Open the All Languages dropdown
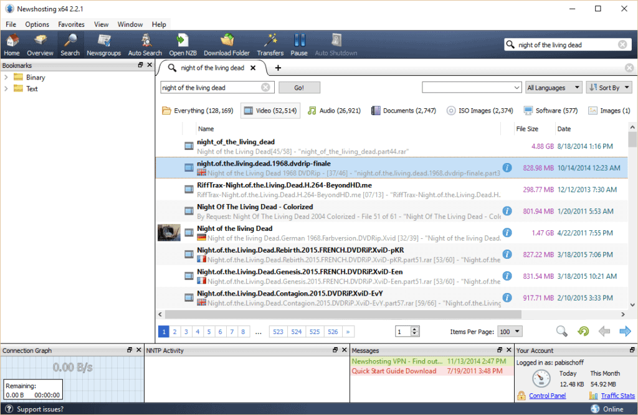 [554, 87]
